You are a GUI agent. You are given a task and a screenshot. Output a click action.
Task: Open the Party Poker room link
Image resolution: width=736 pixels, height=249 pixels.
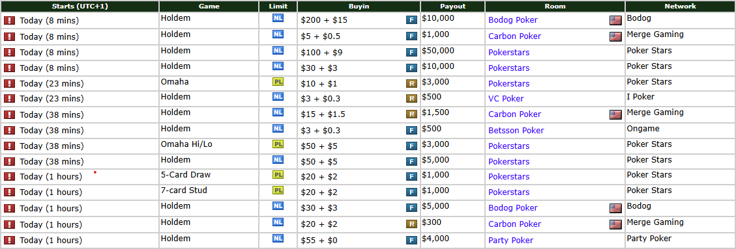coord(510,240)
